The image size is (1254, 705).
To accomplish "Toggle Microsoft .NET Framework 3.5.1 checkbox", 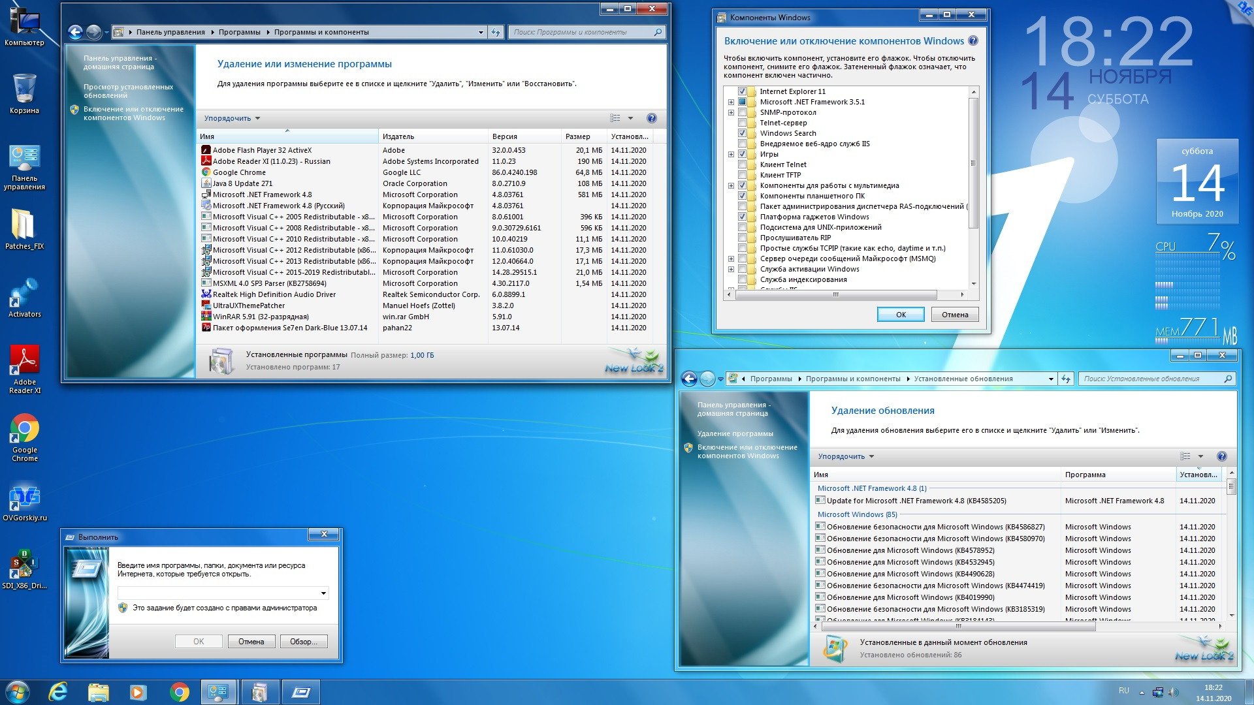I will (x=742, y=102).
